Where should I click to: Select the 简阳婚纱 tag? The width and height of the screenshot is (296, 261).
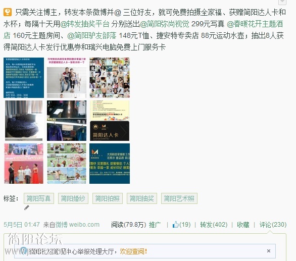click(73, 198)
